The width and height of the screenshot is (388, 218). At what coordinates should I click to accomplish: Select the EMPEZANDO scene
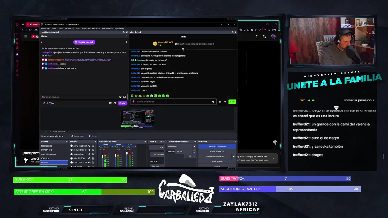point(54,150)
